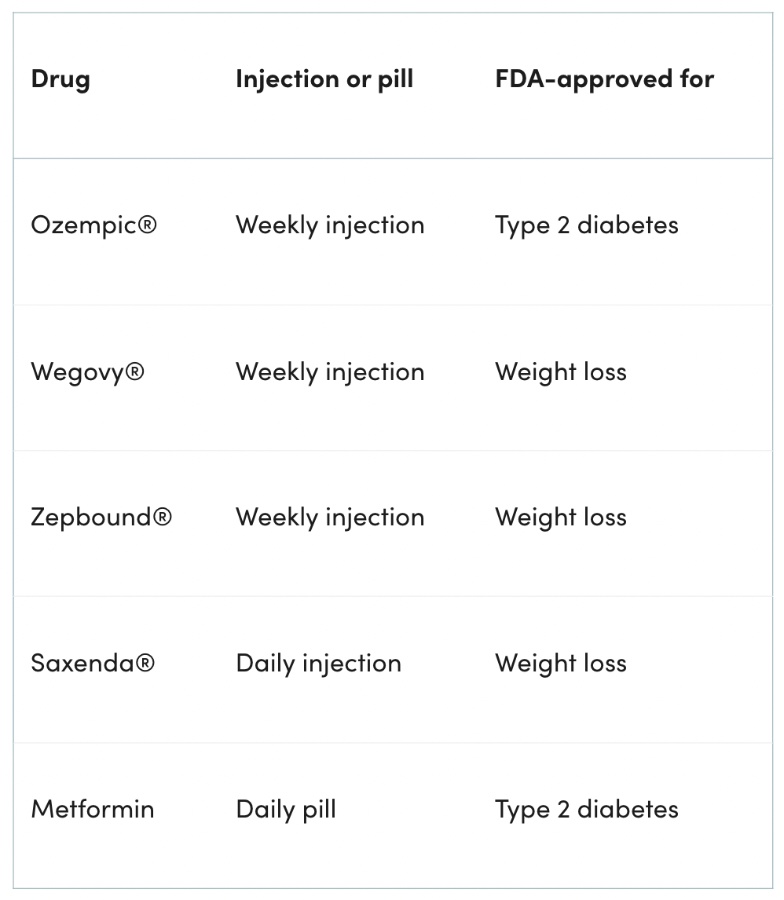Select Weekly injection in the Wegovy row
The height and width of the screenshot is (900, 784).
(330, 371)
